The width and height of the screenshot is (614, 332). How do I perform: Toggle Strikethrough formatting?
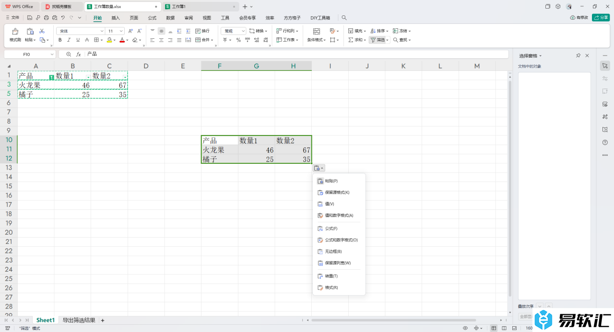[x=86, y=40]
